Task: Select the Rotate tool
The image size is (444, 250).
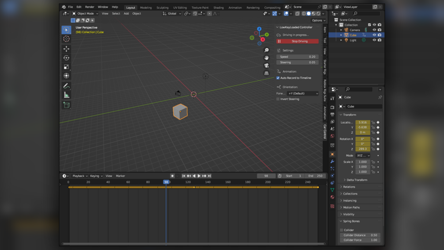Action: coord(66,58)
